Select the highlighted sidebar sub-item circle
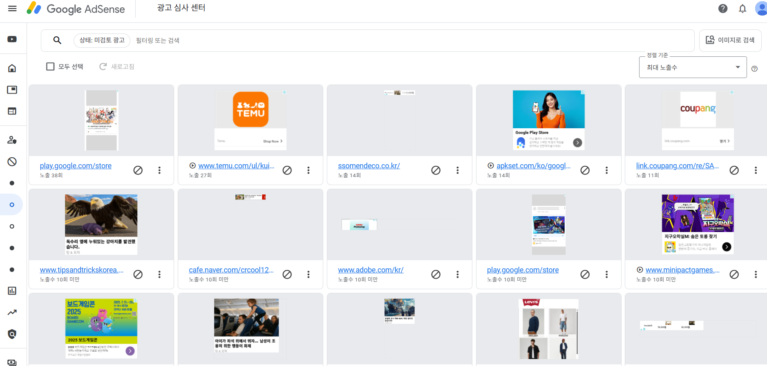 (12, 205)
